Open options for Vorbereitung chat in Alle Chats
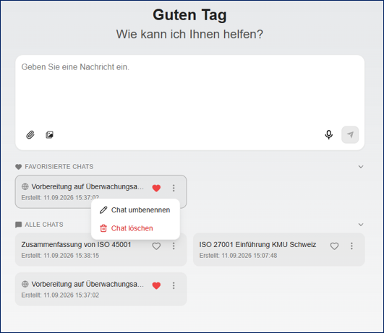Viewport: 384px width, 333px height. pos(174,285)
